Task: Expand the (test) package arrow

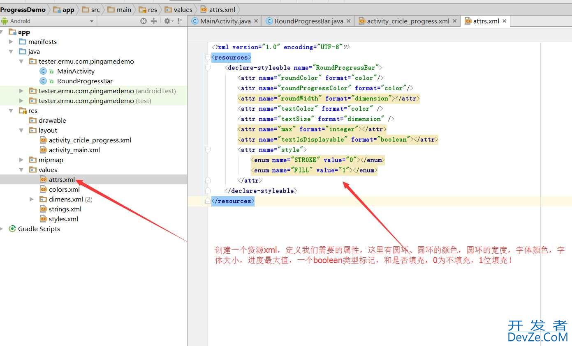Action: 21,101
